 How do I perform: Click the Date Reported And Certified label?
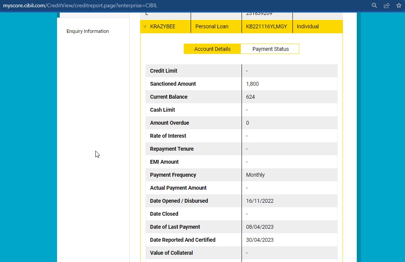click(183, 240)
